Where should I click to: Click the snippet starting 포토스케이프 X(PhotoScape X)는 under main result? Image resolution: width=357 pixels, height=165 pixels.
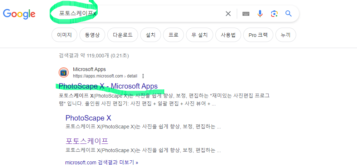(164, 100)
